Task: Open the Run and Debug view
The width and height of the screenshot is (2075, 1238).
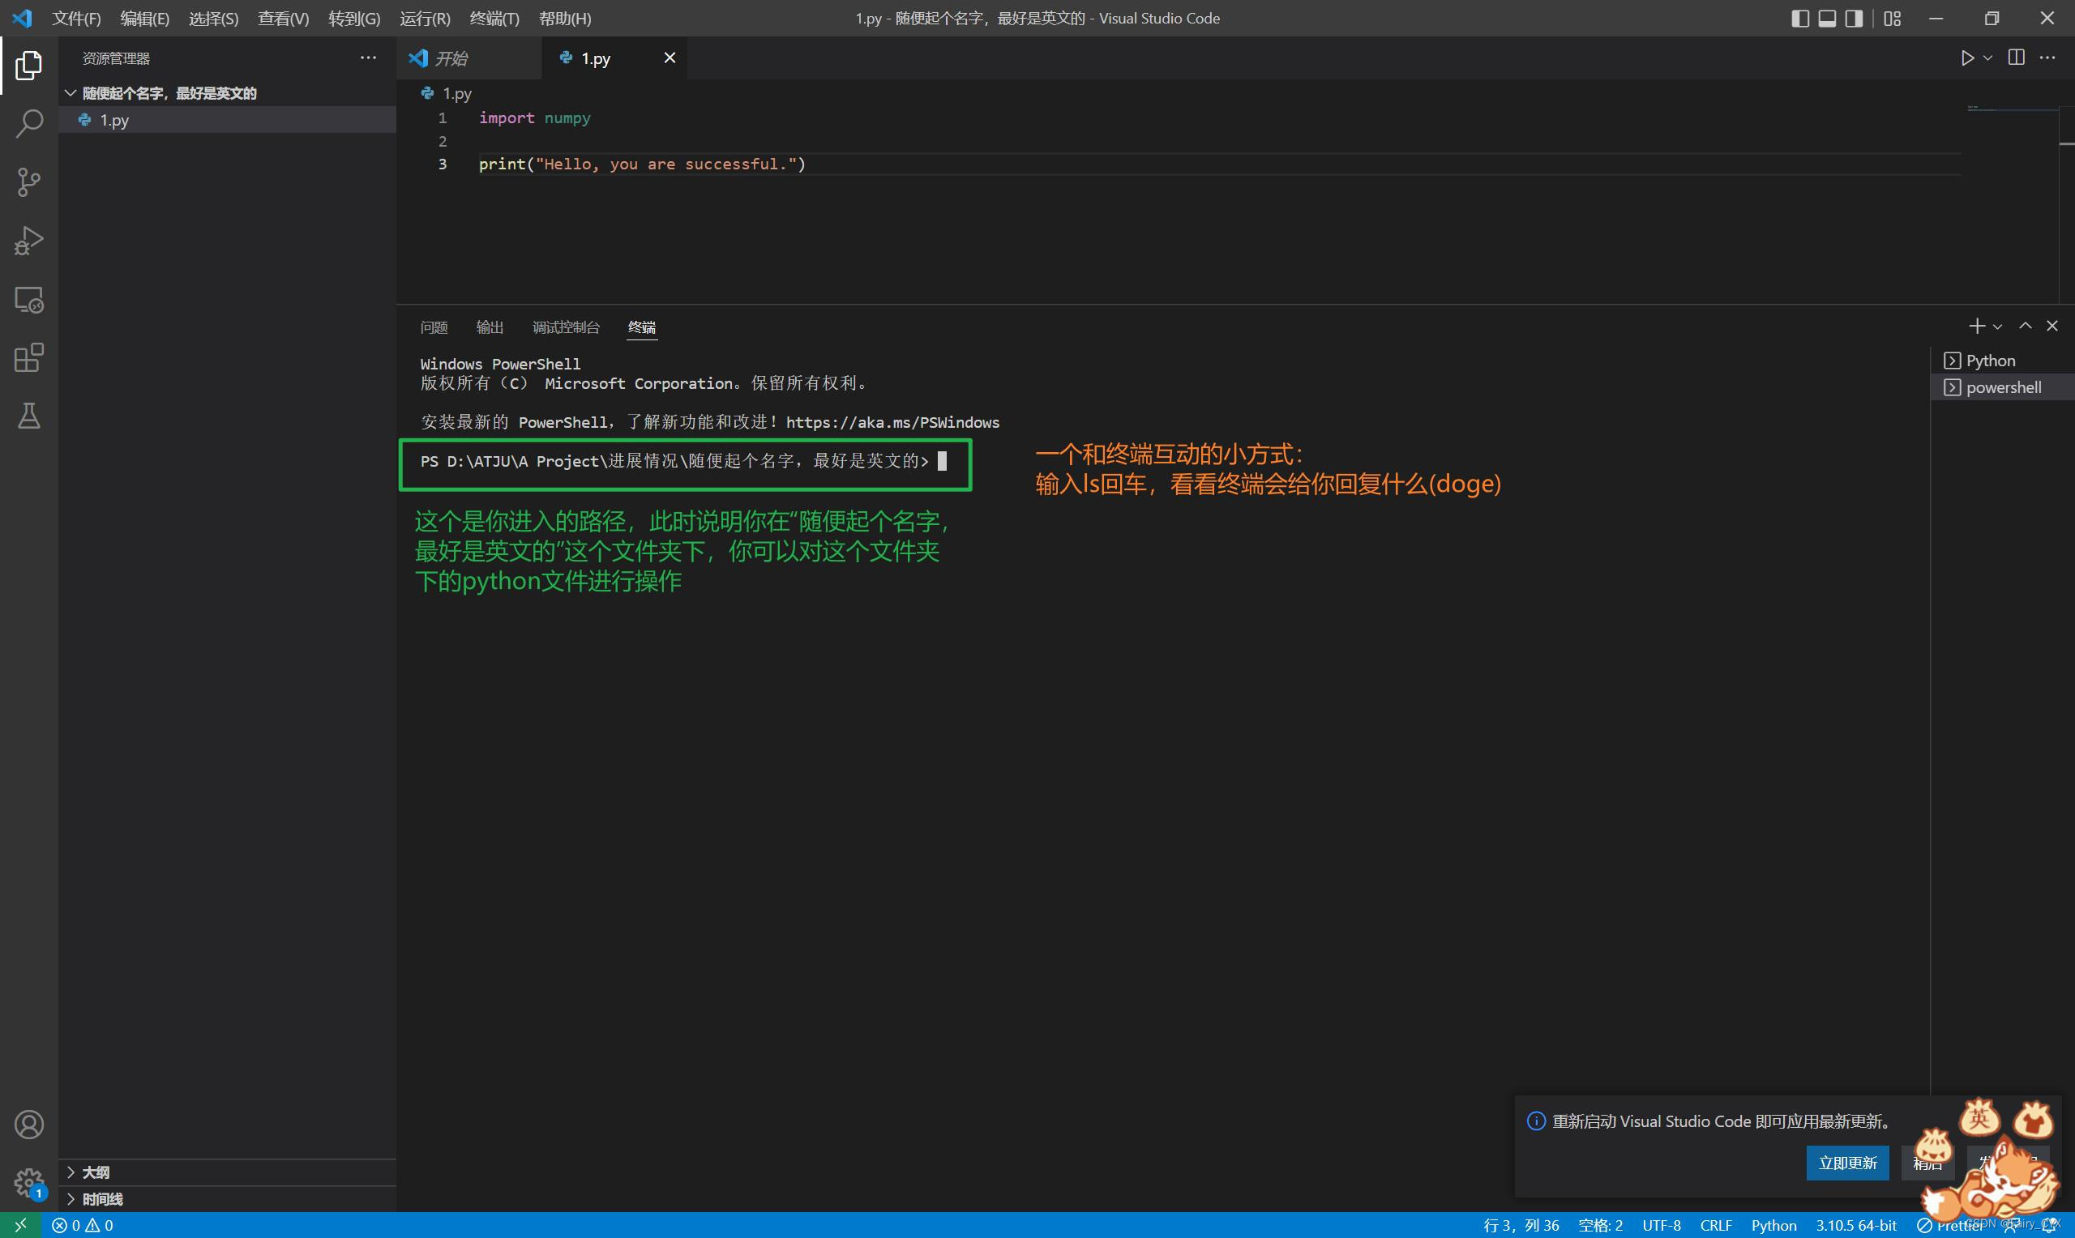Action: (28, 241)
